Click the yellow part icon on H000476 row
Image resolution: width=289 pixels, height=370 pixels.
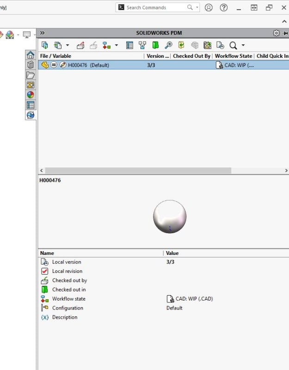click(x=45, y=65)
